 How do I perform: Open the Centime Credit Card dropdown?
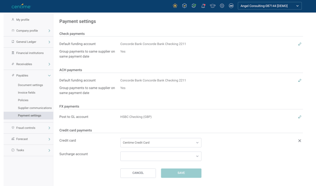[161, 143]
